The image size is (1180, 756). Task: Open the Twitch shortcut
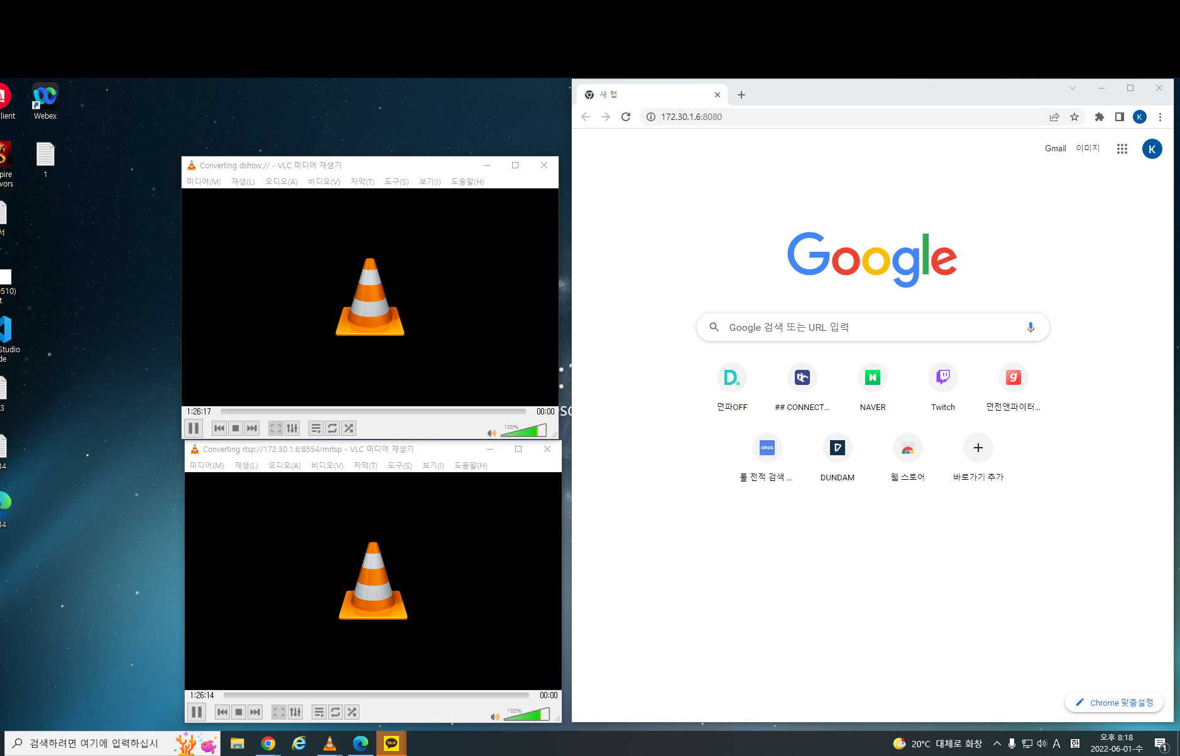pos(943,387)
